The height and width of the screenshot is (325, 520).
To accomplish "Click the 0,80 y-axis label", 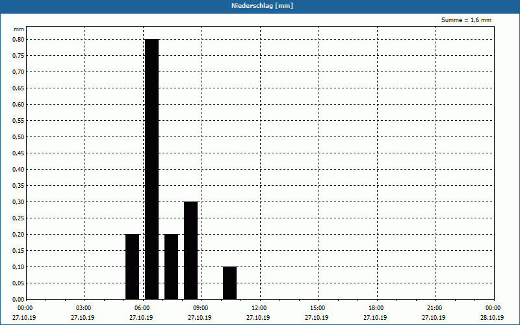I will click(18, 40).
